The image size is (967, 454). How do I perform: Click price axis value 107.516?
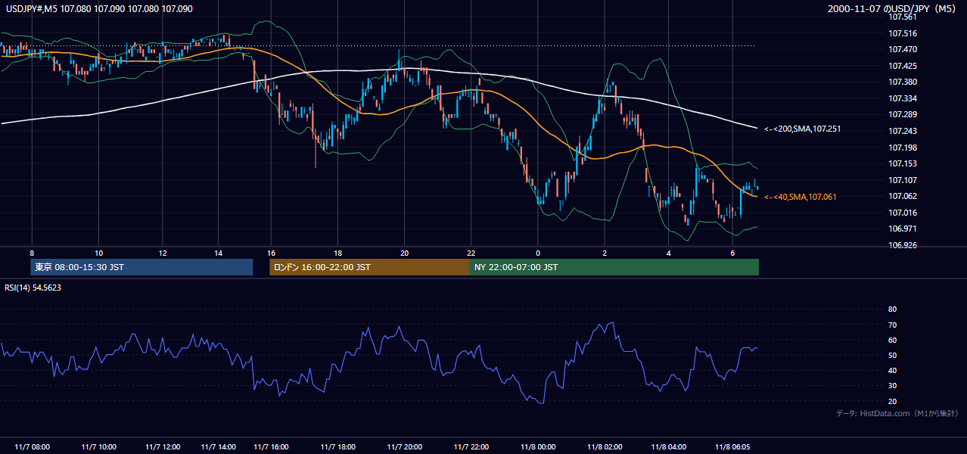901,33
